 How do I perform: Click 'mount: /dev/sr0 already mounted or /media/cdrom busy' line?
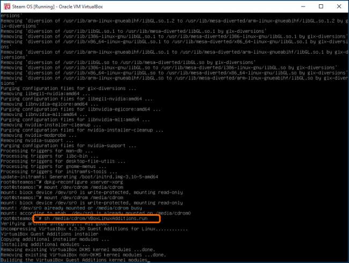[x=71, y=208]
